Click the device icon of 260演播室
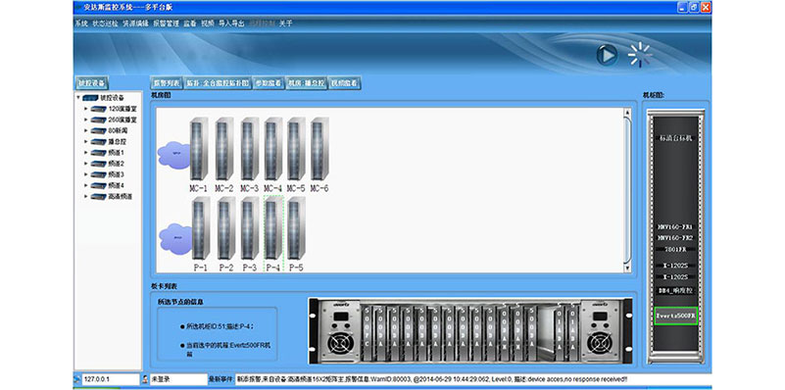 click(x=98, y=120)
